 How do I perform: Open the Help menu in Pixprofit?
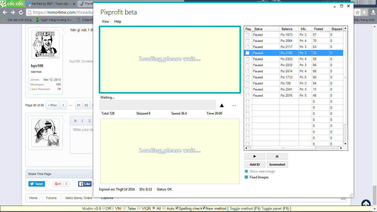(x=118, y=22)
